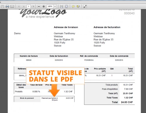Screen dimensions: 146x113
Task: Select the fit one full page icon
Action: [67, 6]
